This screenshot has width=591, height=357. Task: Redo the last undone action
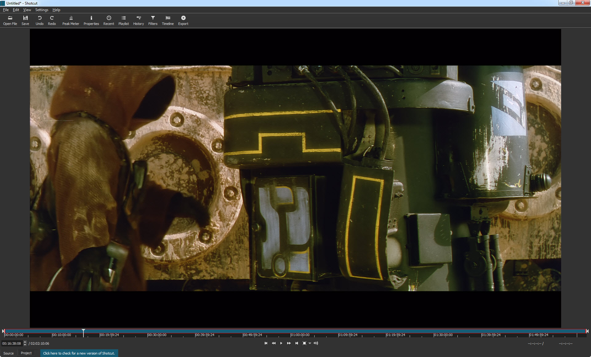tap(52, 20)
